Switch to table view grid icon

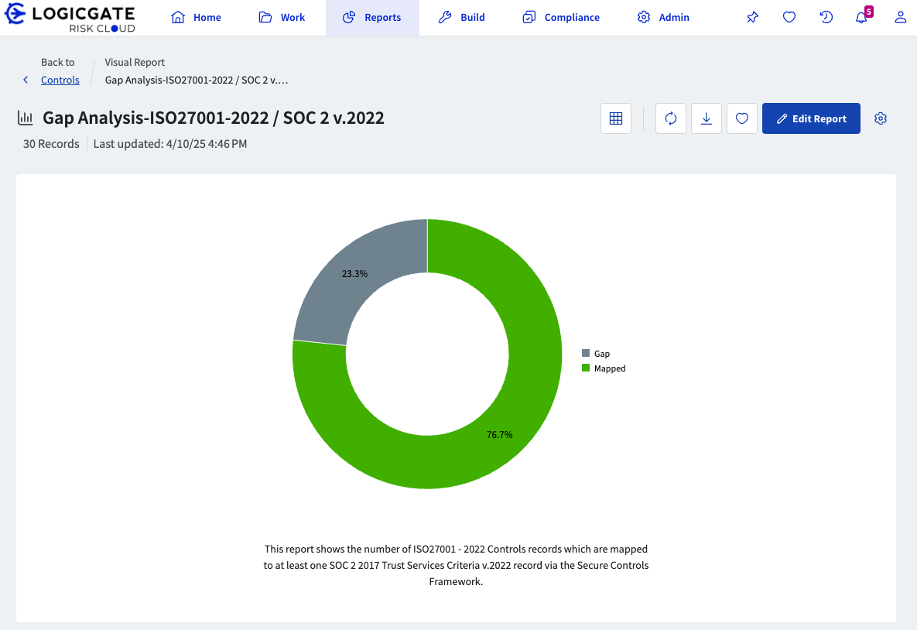pyautogui.click(x=616, y=118)
